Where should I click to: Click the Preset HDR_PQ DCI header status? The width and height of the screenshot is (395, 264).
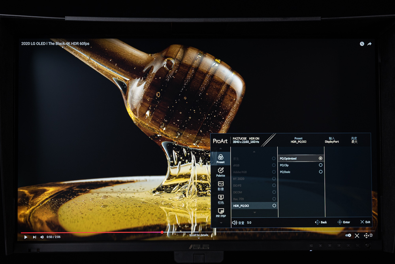(x=298, y=140)
